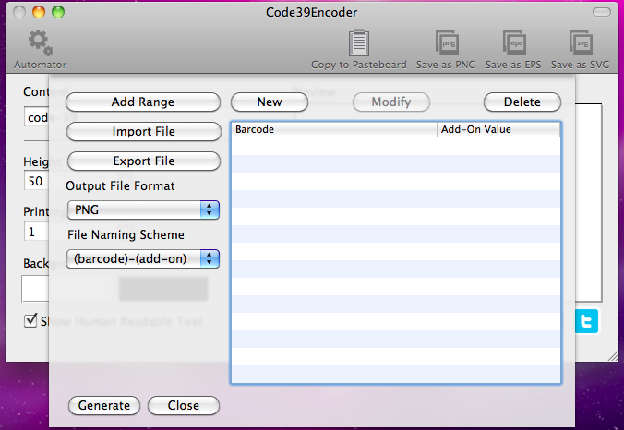Click the New button
The image size is (624, 430).
tap(270, 102)
